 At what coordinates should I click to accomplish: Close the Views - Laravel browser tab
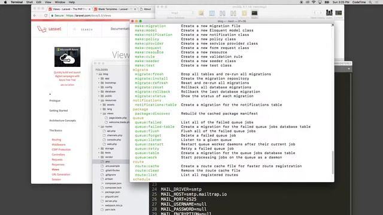[89, 9]
